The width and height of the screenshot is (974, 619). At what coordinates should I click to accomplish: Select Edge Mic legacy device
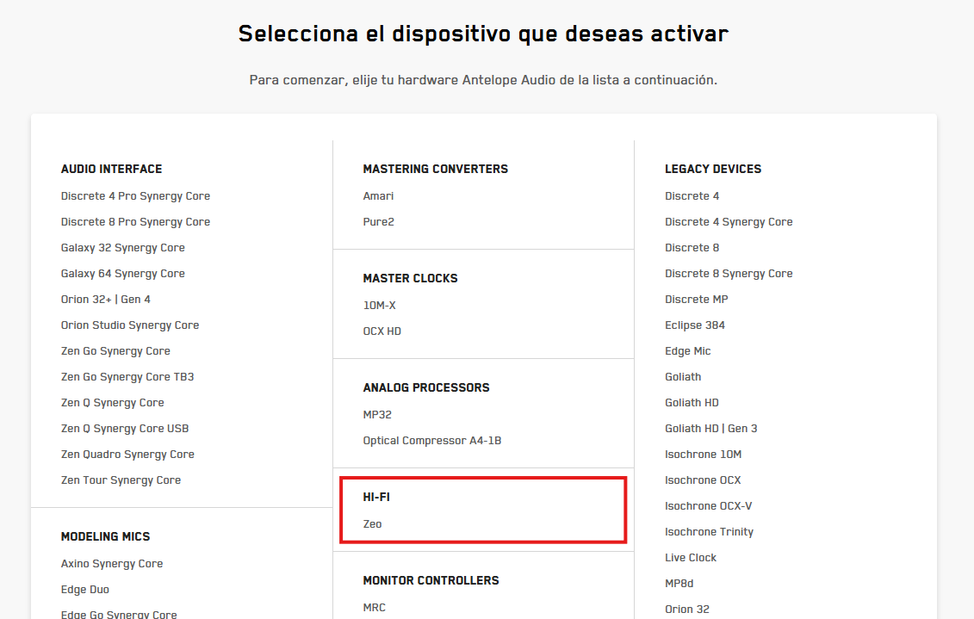(x=687, y=351)
